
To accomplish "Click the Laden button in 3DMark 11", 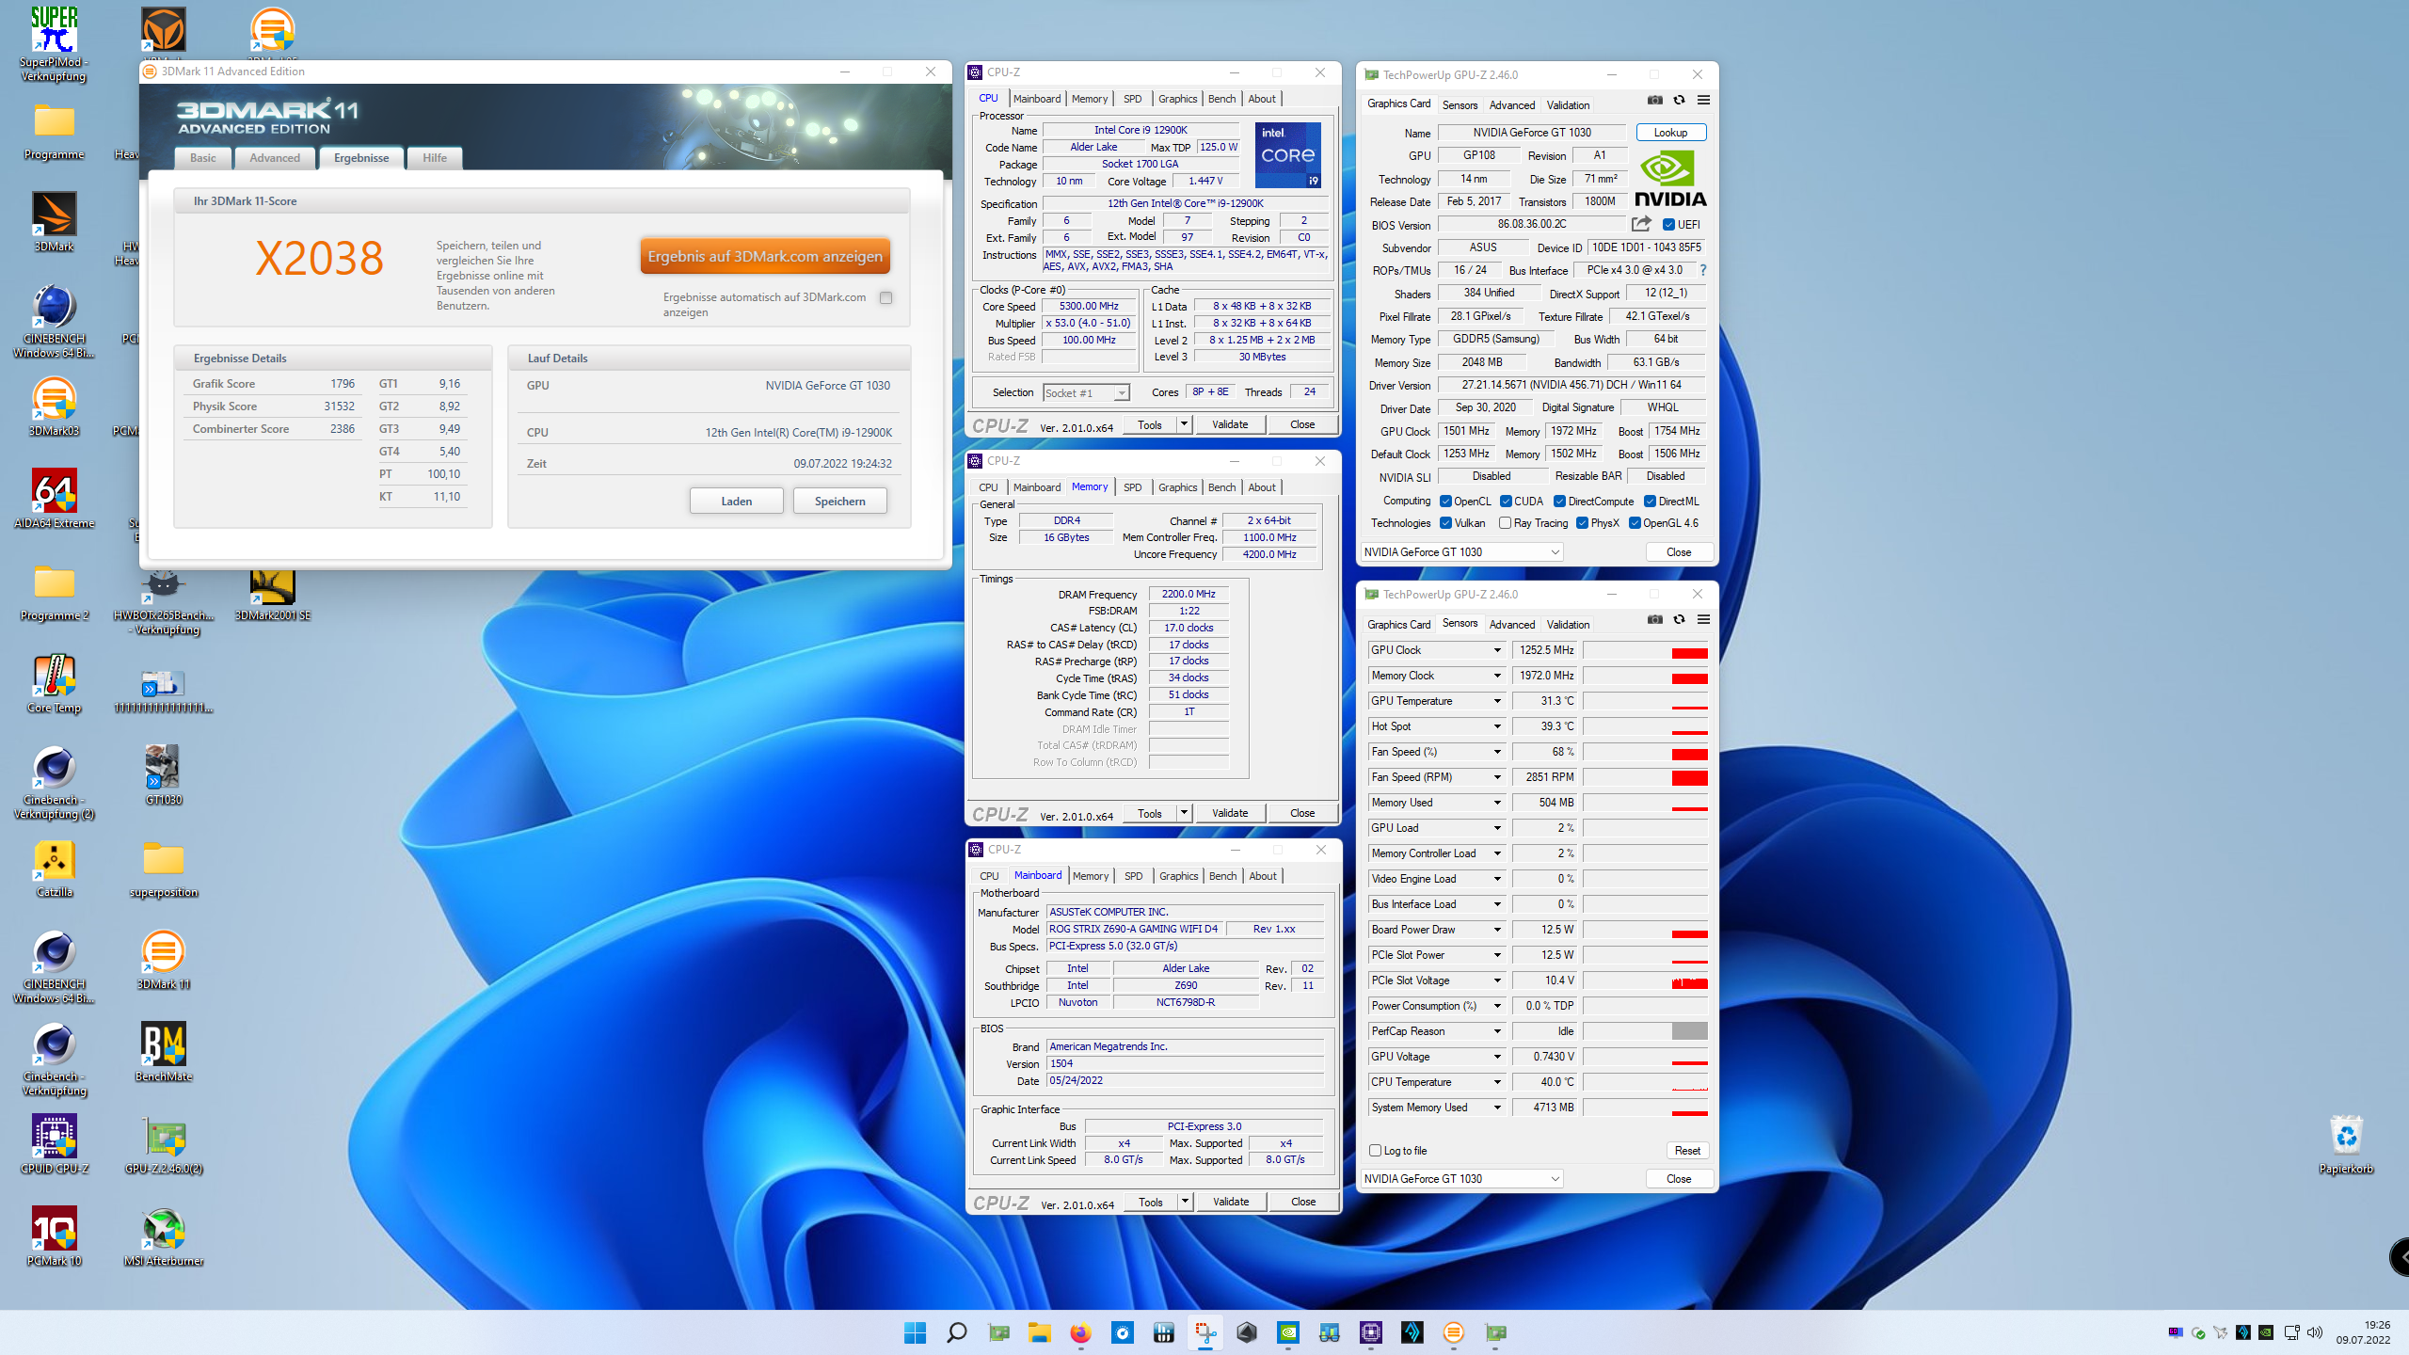I will click(x=737, y=502).
